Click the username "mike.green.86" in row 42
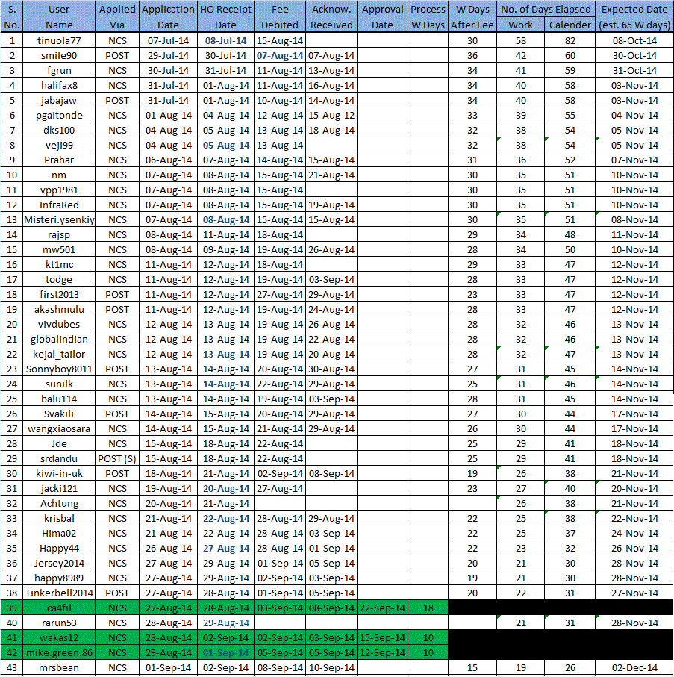This screenshot has height=677, width=674. [59, 652]
